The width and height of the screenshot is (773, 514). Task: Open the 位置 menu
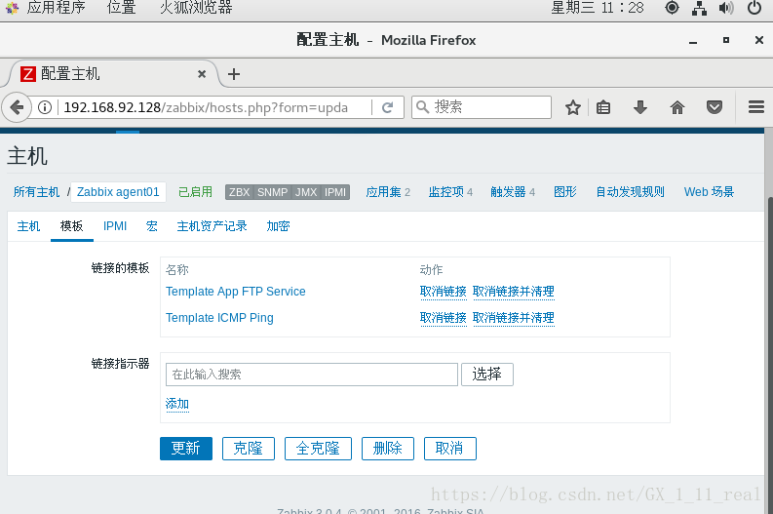coord(121,8)
